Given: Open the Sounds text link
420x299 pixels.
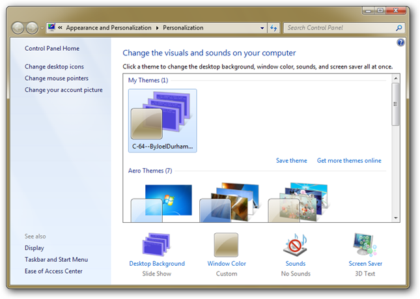Looking at the screenshot, I should 296,264.
